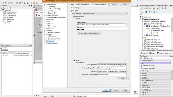
Task: Click the User icon in form designer
Action: click(36, 15)
